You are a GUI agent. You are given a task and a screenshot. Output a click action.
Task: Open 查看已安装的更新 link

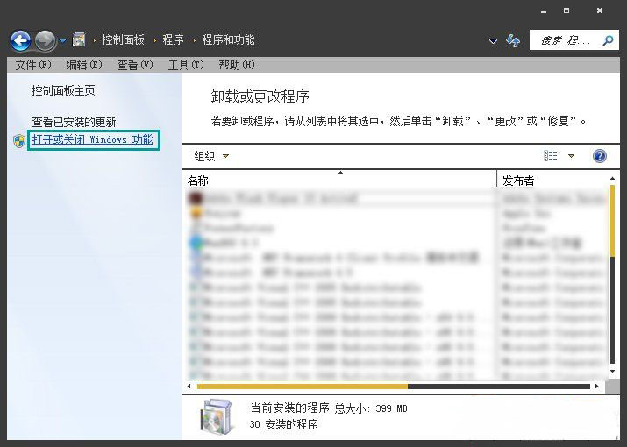coord(74,122)
